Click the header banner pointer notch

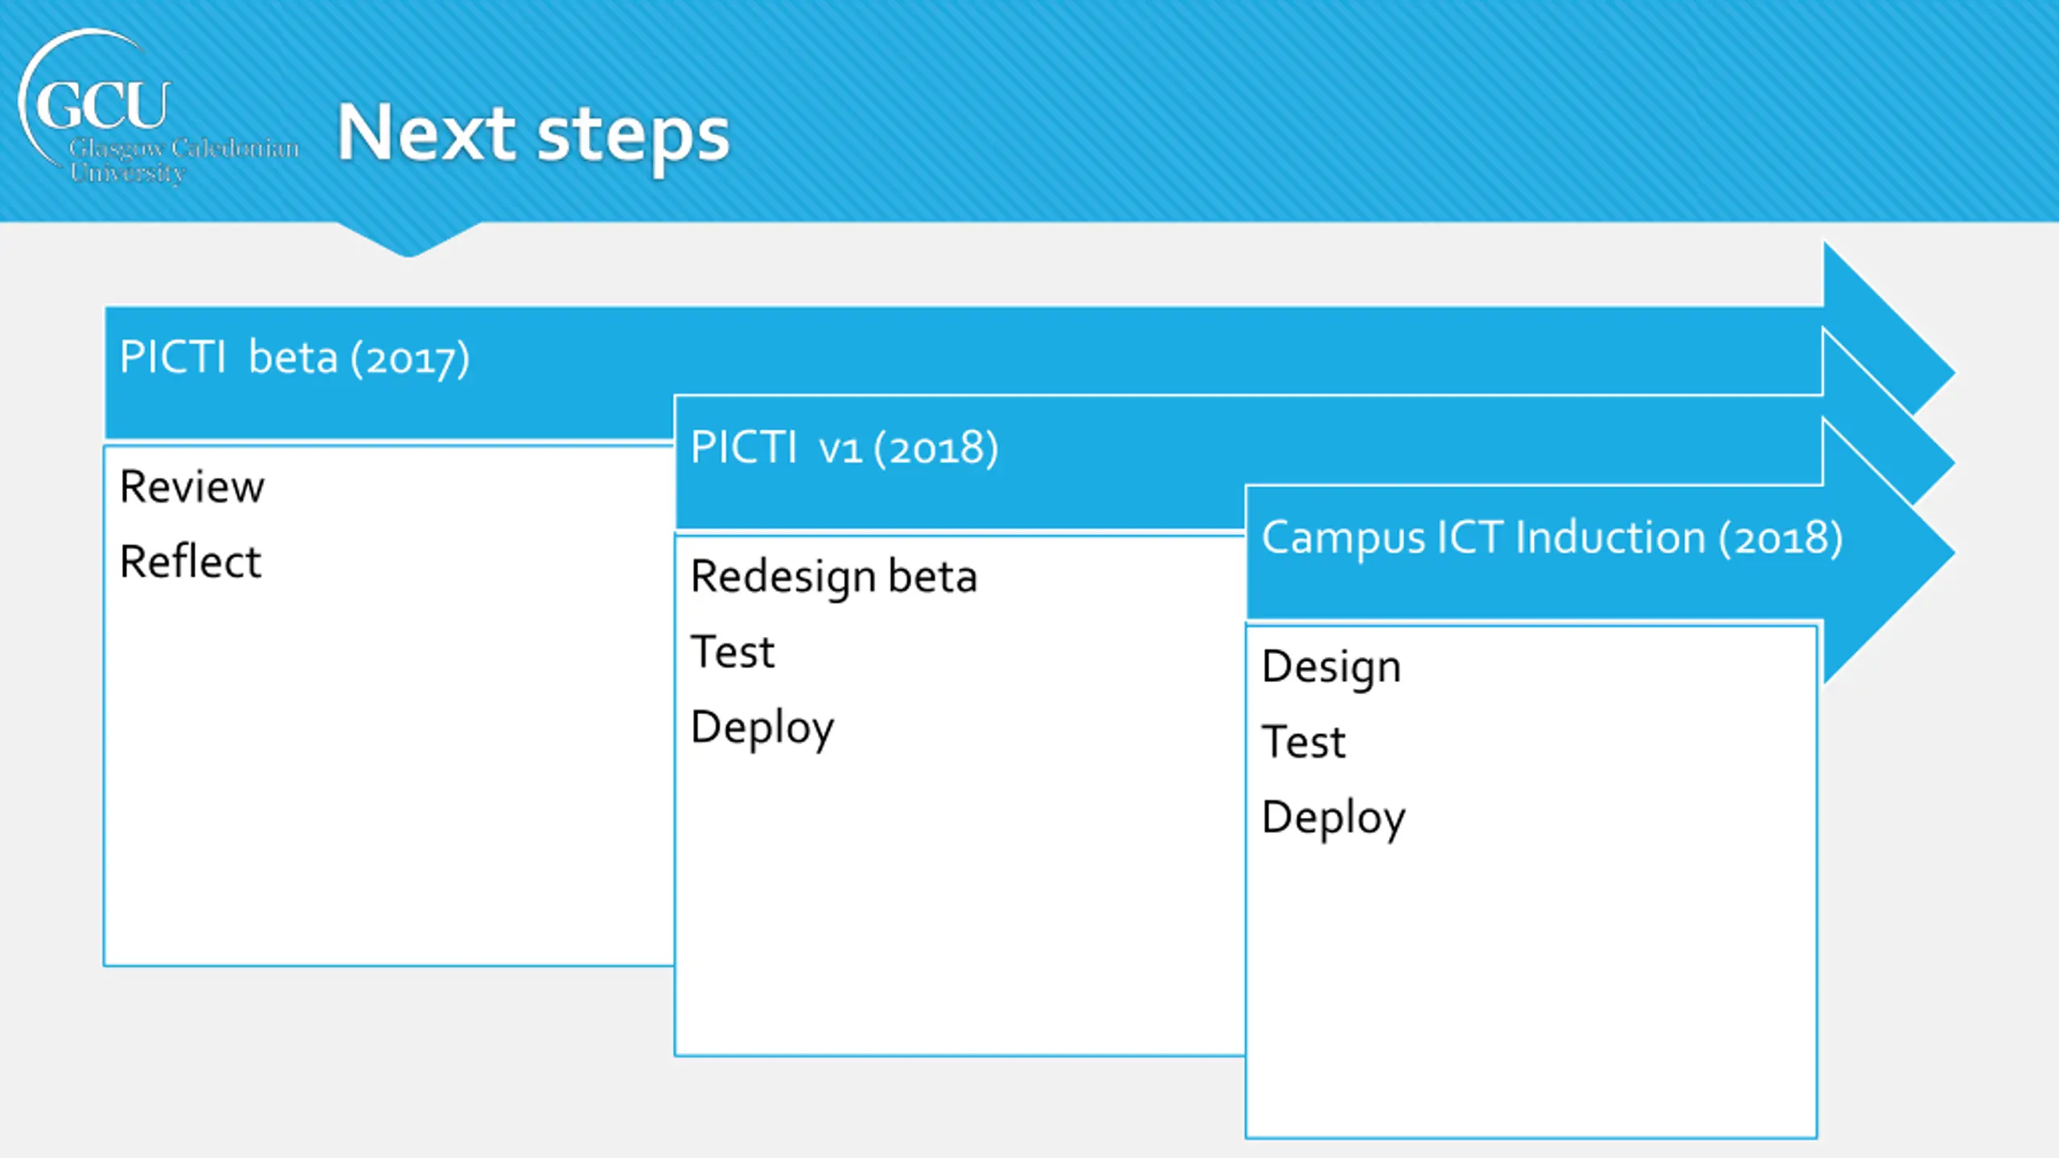[409, 240]
